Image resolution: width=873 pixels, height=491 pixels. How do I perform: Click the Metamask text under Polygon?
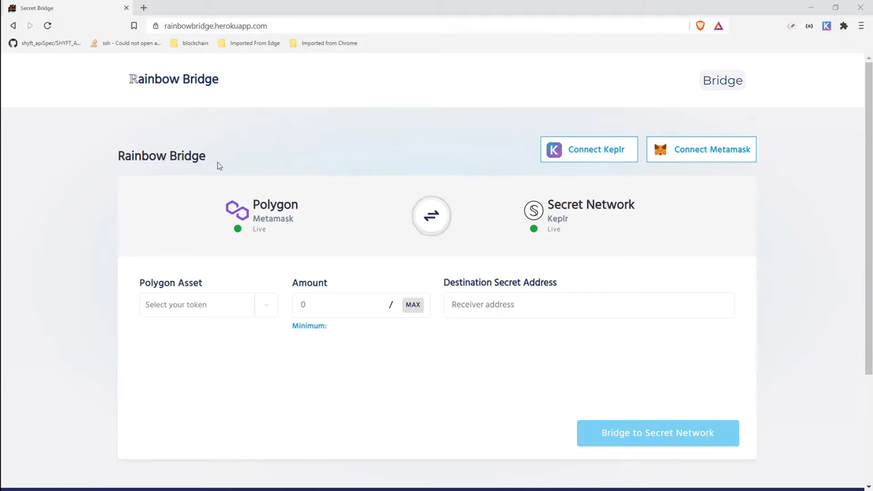pyautogui.click(x=273, y=219)
